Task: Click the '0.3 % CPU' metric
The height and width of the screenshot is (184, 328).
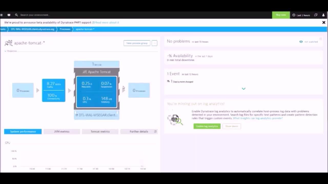Action: pos(87,100)
